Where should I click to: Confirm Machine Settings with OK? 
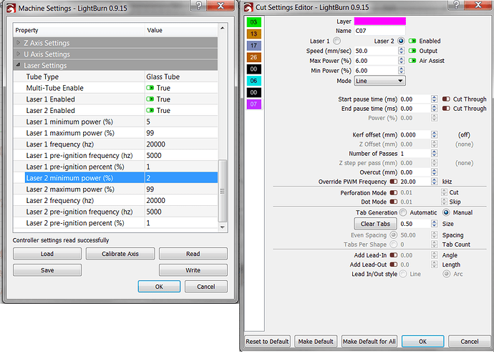coord(159,287)
